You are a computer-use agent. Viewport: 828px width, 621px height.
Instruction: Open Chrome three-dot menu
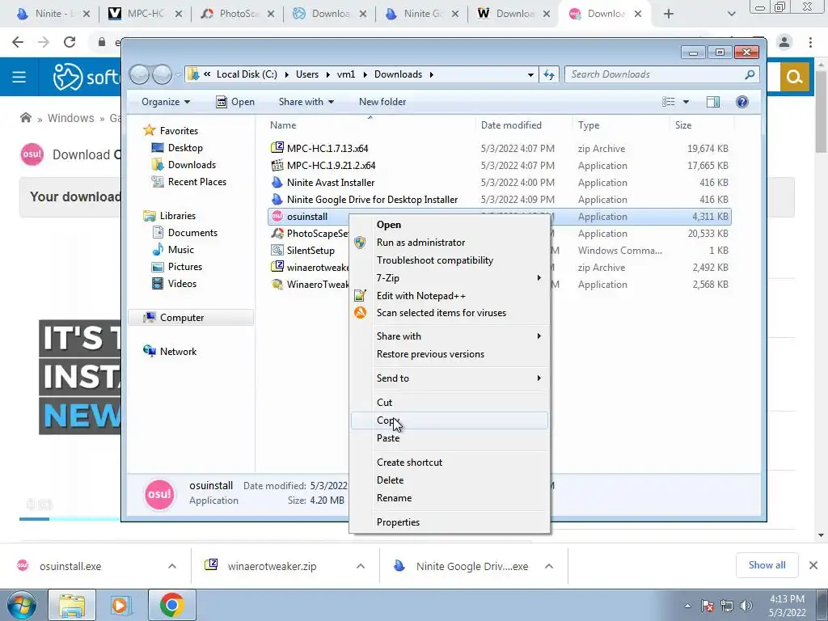click(810, 42)
